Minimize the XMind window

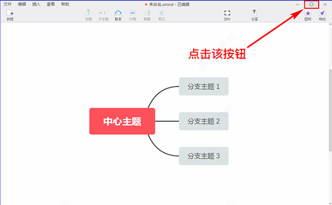pos(298,4)
